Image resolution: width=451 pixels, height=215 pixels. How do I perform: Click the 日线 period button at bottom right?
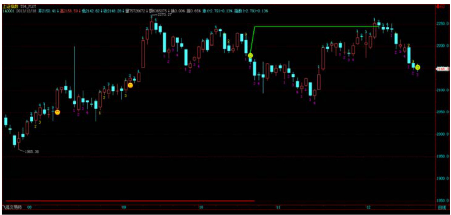[442, 207]
